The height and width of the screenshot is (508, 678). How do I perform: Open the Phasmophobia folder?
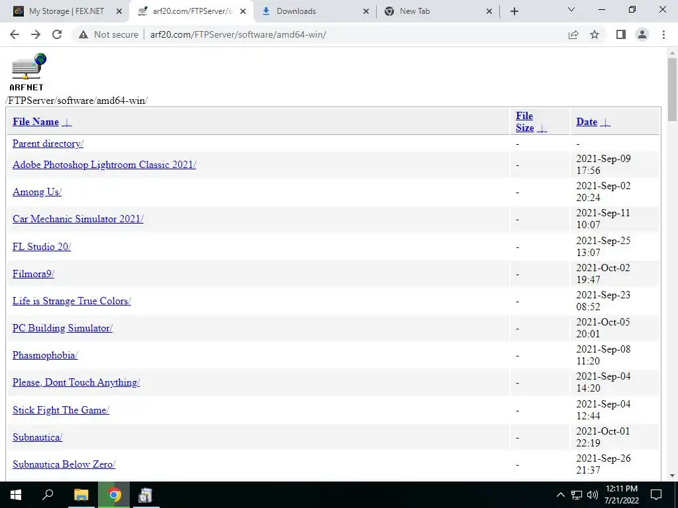(45, 355)
